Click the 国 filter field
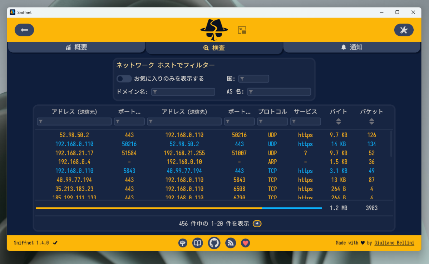429x264 pixels. (x=253, y=79)
